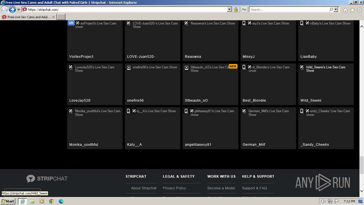This screenshot has width=364, height=205.
Task: Click the mobile icon on _Sandy_Cheeks card
Action: (x=302, y=111)
